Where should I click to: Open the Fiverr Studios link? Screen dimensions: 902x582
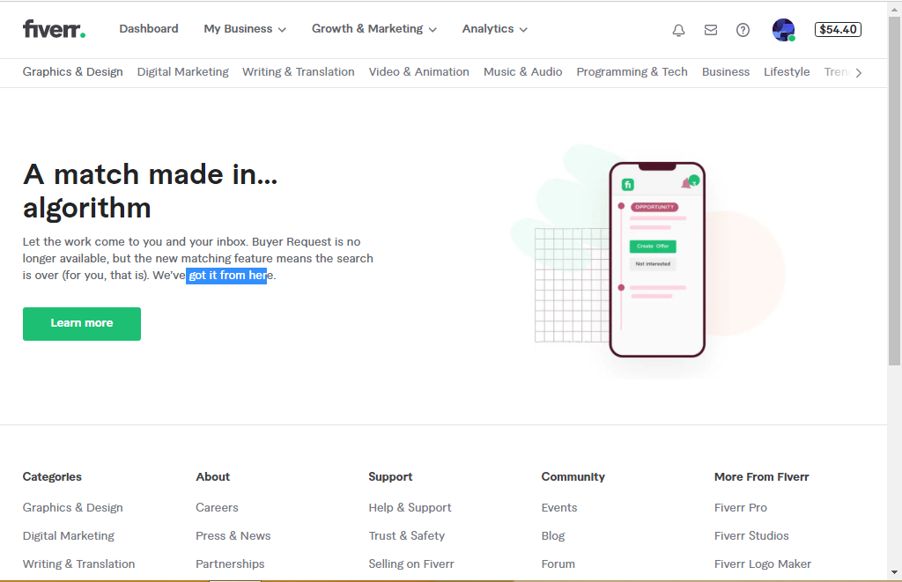point(752,536)
